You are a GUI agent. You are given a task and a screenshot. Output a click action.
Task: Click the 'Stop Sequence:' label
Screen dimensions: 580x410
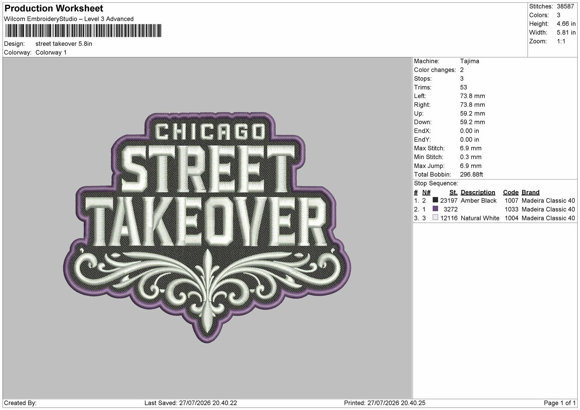point(436,184)
